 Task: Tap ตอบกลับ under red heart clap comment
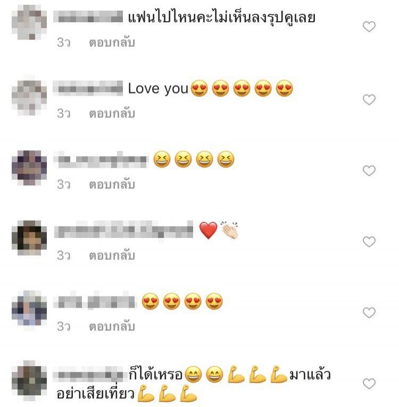112,256
